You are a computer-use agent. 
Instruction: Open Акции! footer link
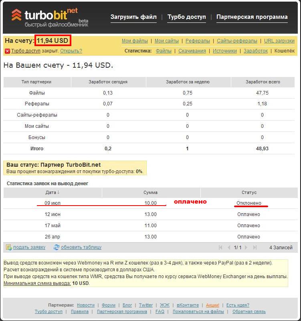212,305
